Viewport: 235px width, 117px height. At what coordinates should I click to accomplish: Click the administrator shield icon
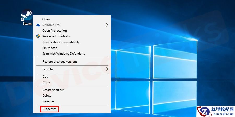coord(38,36)
